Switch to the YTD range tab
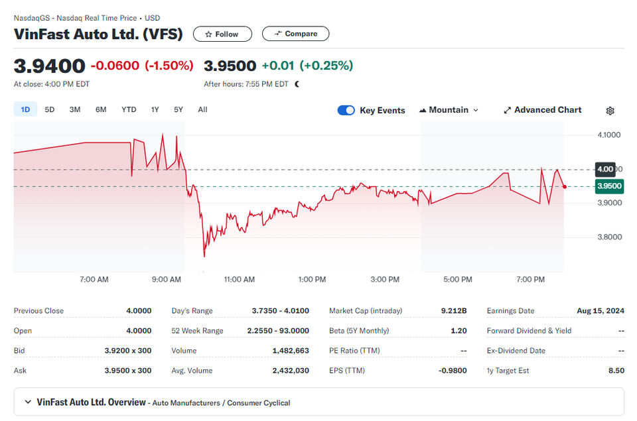 pyautogui.click(x=129, y=109)
